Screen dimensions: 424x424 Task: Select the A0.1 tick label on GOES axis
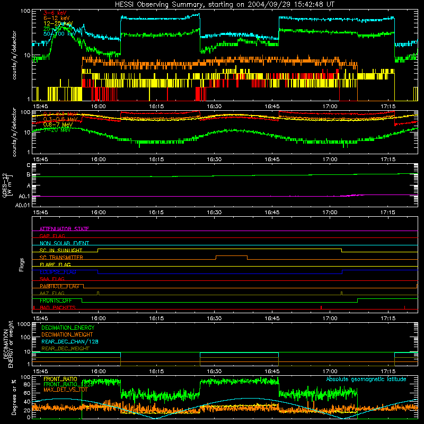tap(24, 196)
